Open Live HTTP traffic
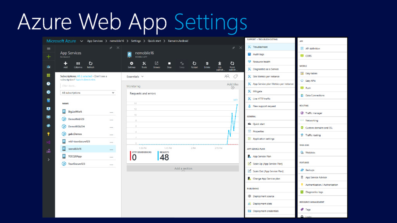 click(270, 99)
